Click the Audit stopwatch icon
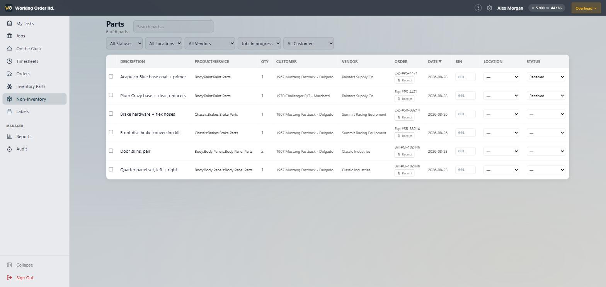This screenshot has height=287, width=606. tap(9, 149)
